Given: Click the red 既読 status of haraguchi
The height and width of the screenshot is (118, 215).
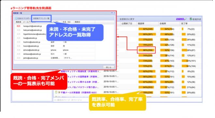Looking at the screenshot, I should (x=19, y=26).
